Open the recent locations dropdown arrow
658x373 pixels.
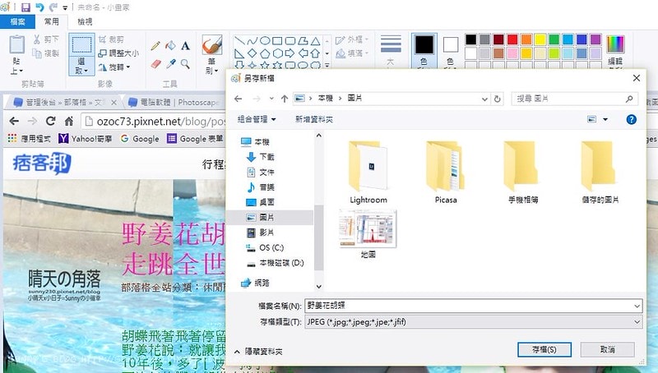271,99
